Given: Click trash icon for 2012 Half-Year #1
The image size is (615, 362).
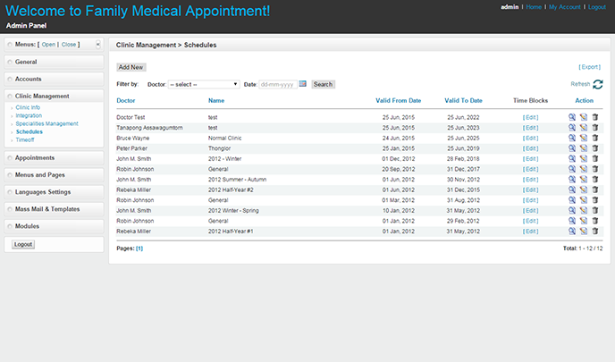Looking at the screenshot, I should 595,231.
